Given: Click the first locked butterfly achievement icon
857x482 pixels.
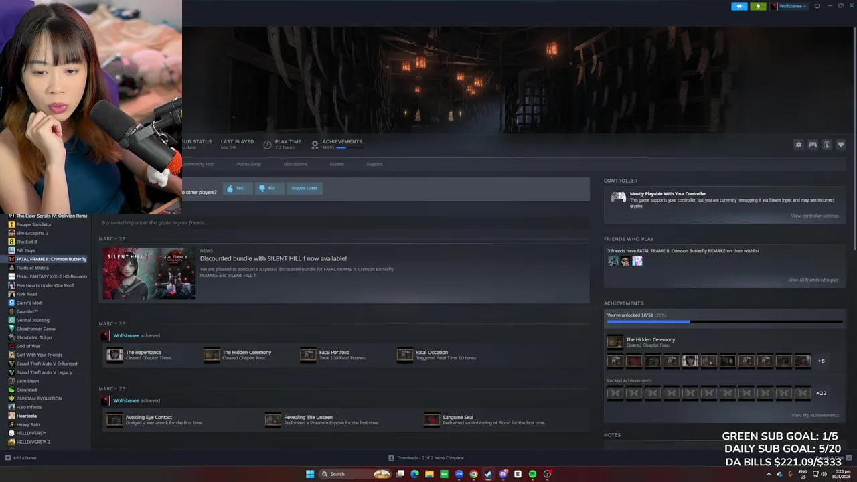Looking at the screenshot, I should coord(615,393).
